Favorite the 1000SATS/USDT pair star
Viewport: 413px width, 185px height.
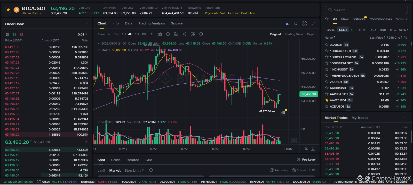tap(327, 63)
